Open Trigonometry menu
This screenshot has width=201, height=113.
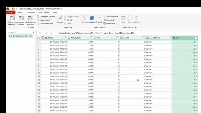tap(111, 17)
